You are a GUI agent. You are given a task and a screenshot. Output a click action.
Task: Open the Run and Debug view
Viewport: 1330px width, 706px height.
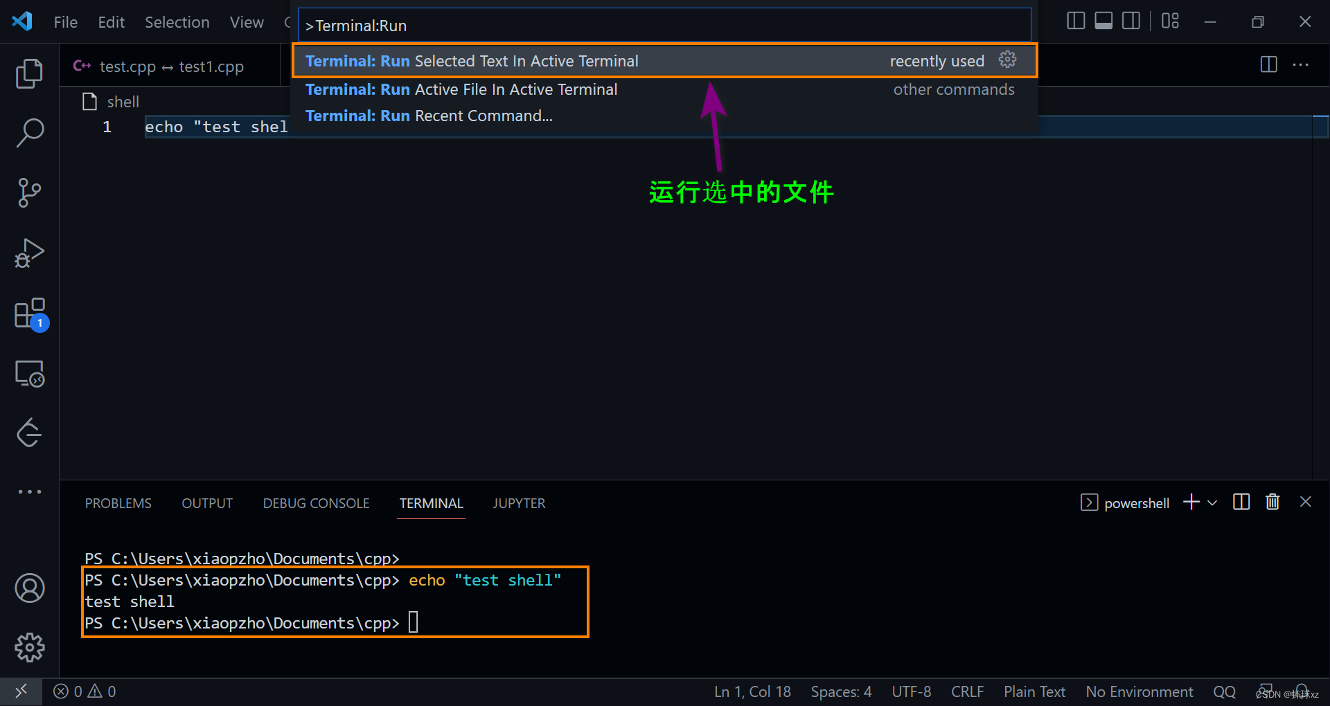(x=29, y=253)
